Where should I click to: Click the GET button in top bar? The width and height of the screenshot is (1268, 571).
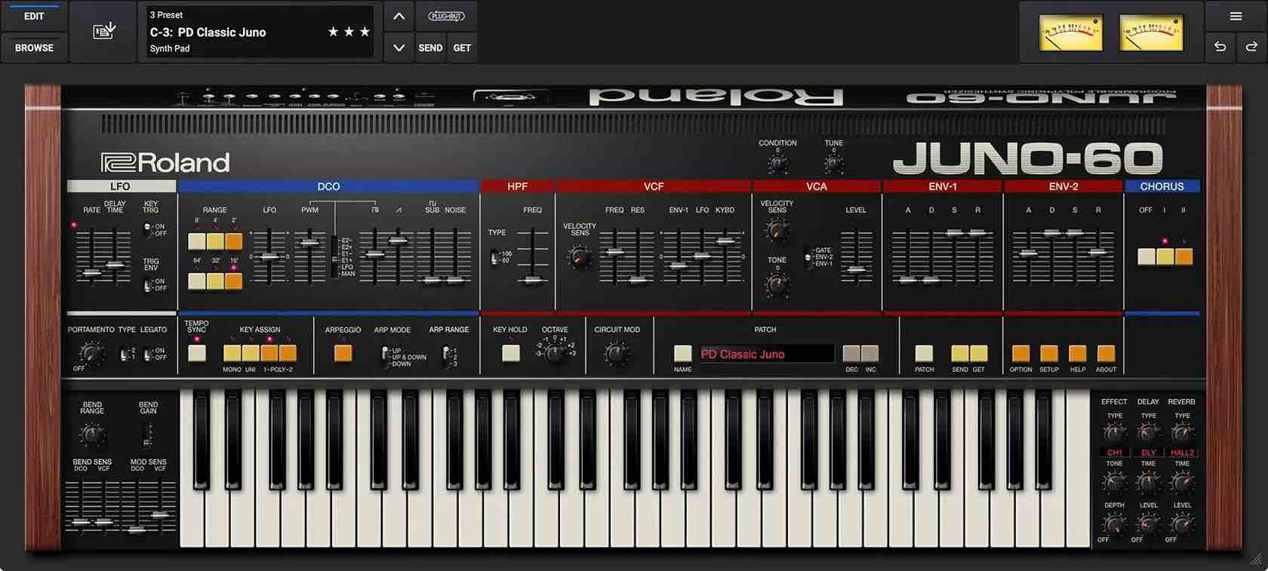tap(462, 48)
